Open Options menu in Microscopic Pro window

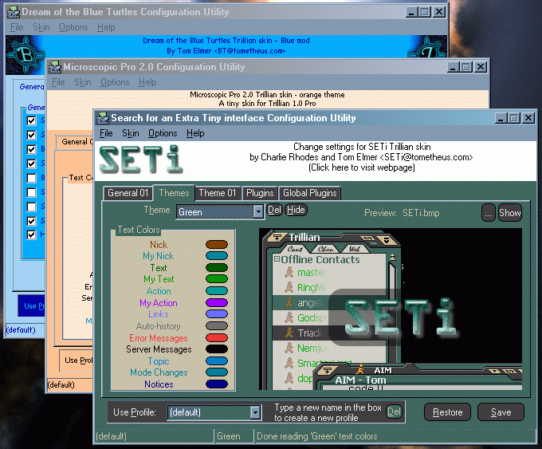pos(115,82)
